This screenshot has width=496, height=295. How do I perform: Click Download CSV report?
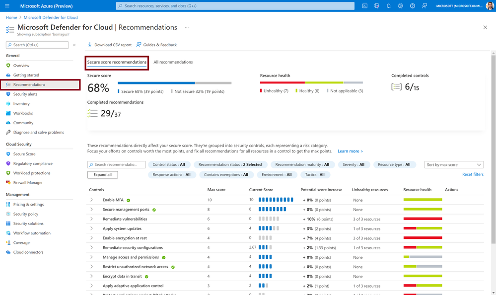109,45
